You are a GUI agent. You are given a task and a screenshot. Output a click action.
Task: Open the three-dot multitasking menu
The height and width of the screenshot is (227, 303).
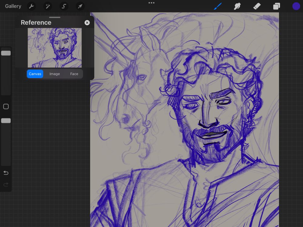(x=151, y=3)
